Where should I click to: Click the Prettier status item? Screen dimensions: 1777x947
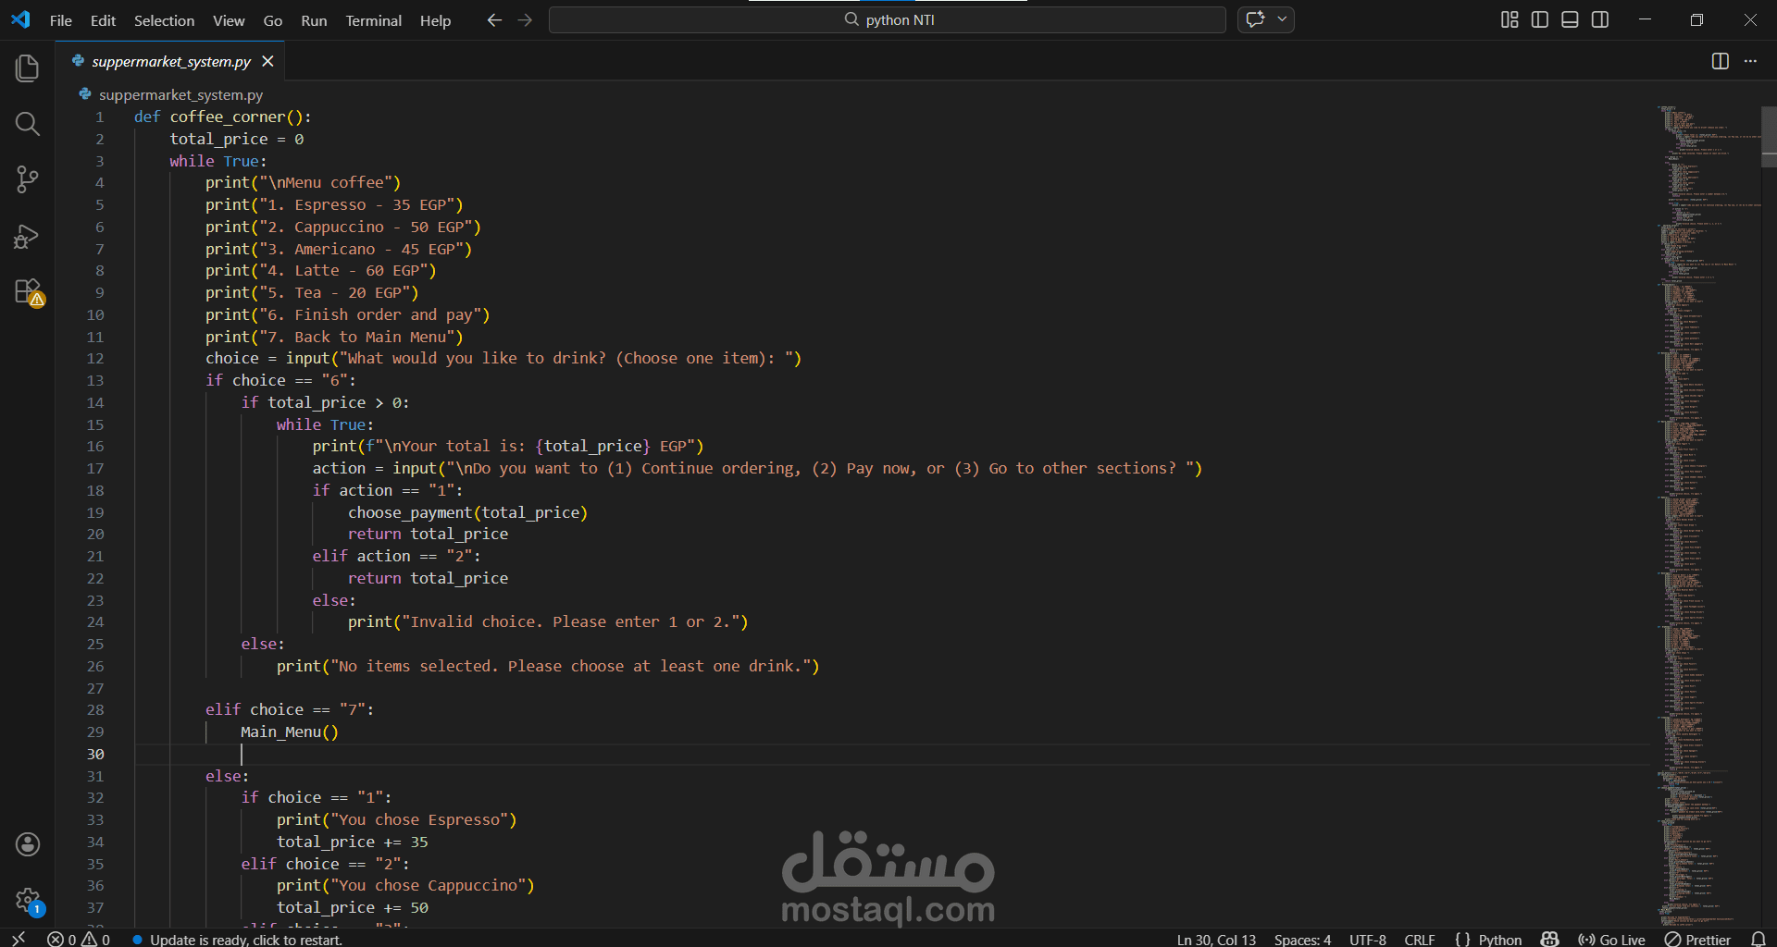click(x=1697, y=939)
